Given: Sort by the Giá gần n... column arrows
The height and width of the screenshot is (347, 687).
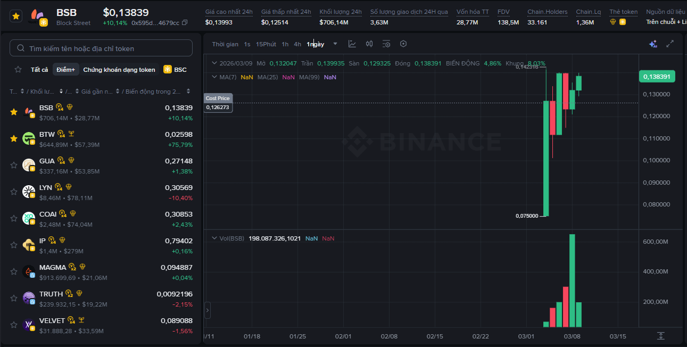Looking at the screenshot, I should coord(117,92).
